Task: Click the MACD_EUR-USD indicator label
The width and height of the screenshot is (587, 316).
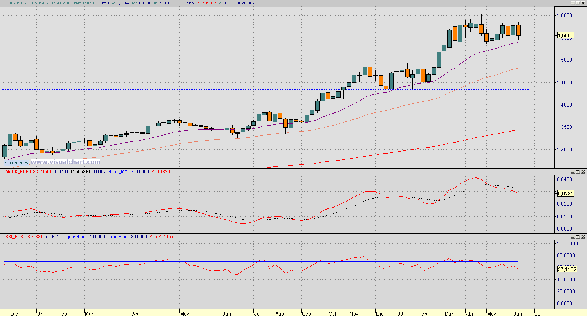Action: click(x=22, y=172)
